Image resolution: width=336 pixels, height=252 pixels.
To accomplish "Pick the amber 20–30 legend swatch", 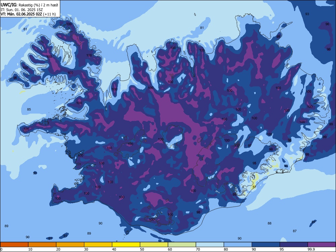I will 70,245.
